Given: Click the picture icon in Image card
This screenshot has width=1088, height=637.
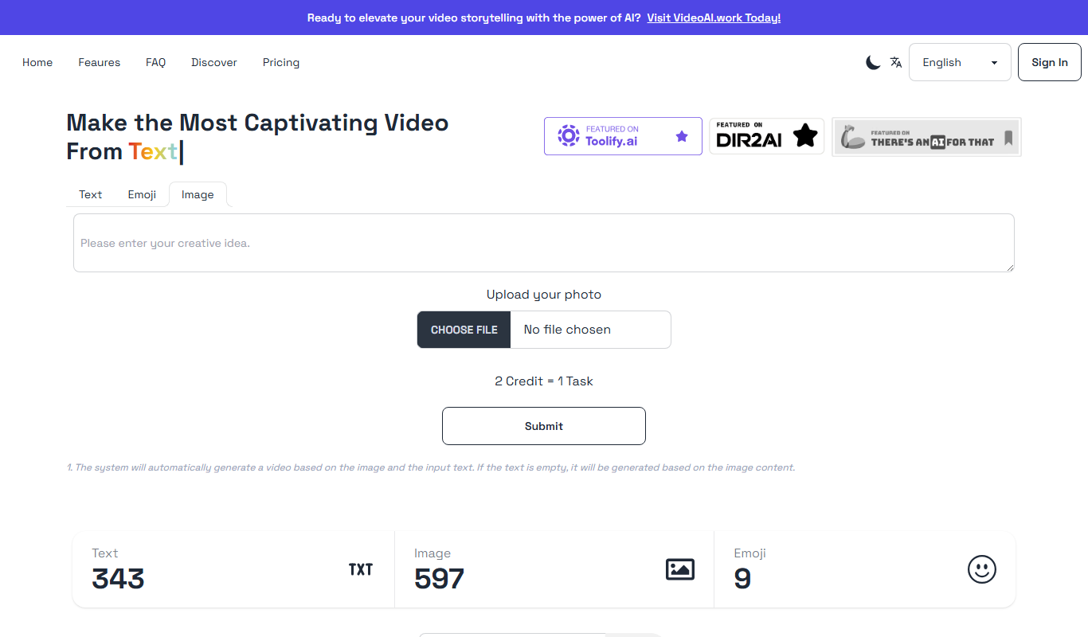Looking at the screenshot, I should [x=680, y=569].
